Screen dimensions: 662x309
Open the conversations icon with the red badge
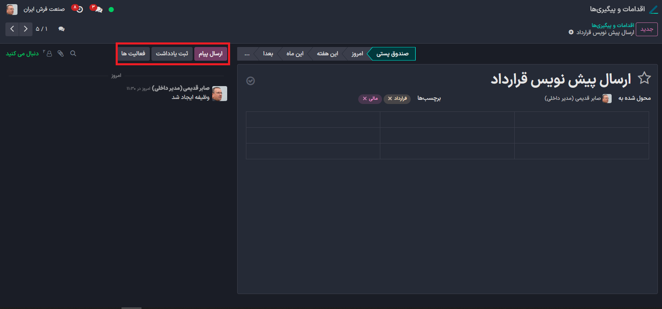98,9
